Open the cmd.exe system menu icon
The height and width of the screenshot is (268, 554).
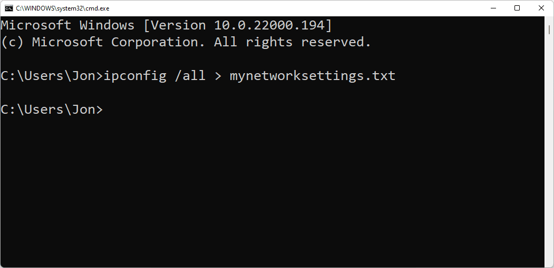coord(9,8)
